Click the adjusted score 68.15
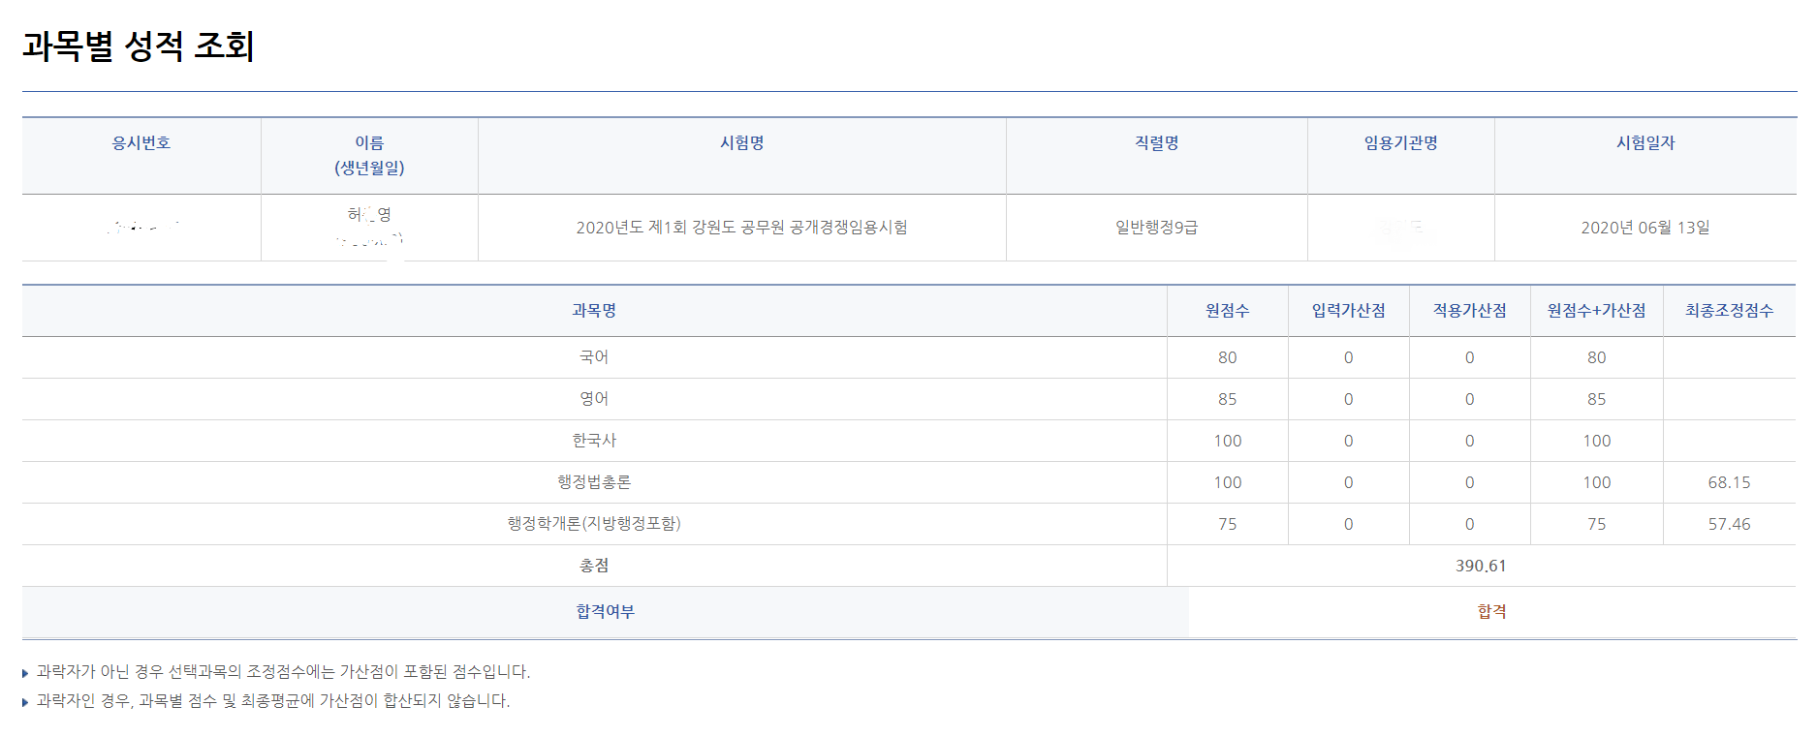The image size is (1817, 737). [x=1729, y=482]
